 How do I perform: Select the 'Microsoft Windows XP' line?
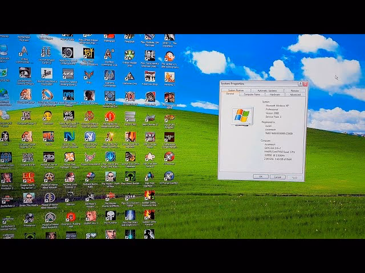277,106
